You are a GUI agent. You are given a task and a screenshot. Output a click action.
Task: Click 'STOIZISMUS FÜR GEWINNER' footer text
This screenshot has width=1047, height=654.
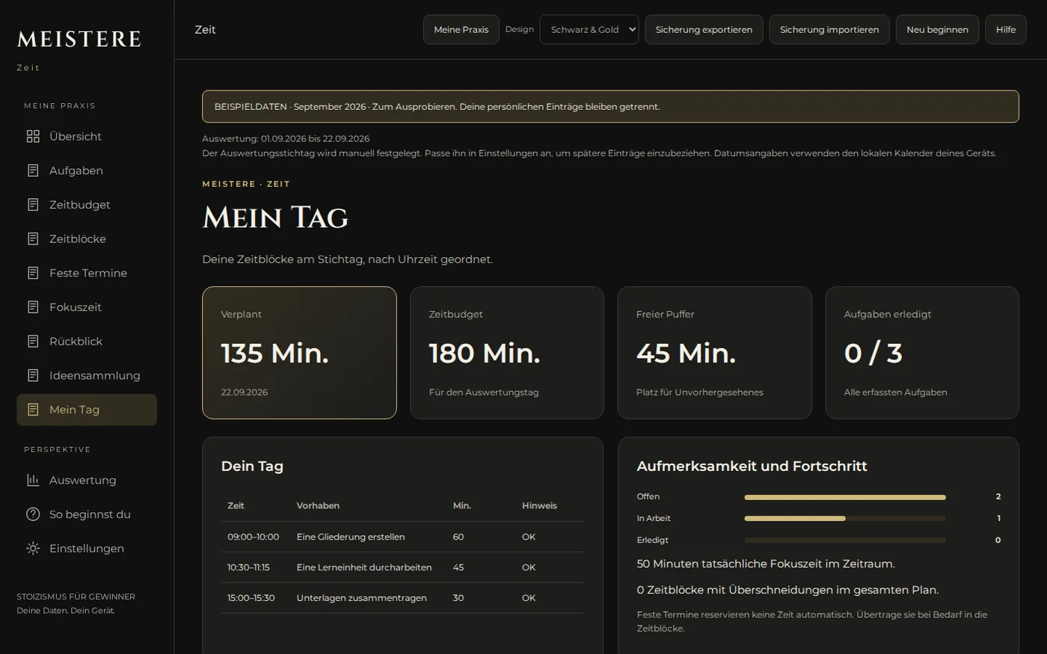(x=76, y=596)
